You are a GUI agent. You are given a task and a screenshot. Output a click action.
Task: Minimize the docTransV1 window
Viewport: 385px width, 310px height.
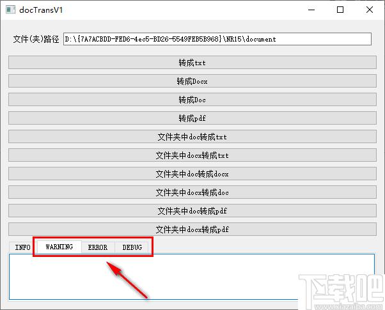pos(311,10)
